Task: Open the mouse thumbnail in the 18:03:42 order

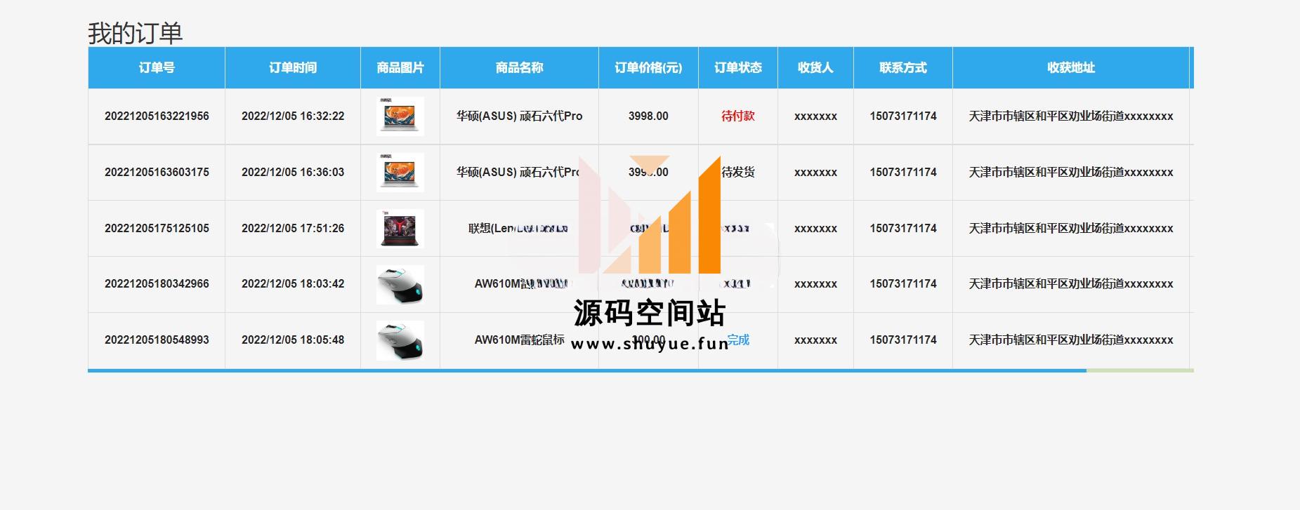Action: tap(400, 284)
